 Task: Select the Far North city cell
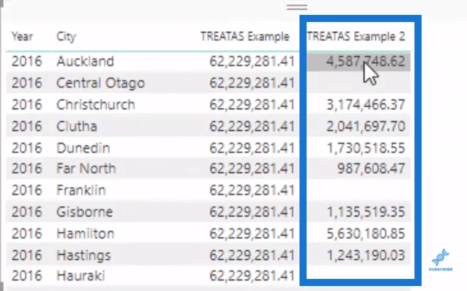point(86,169)
